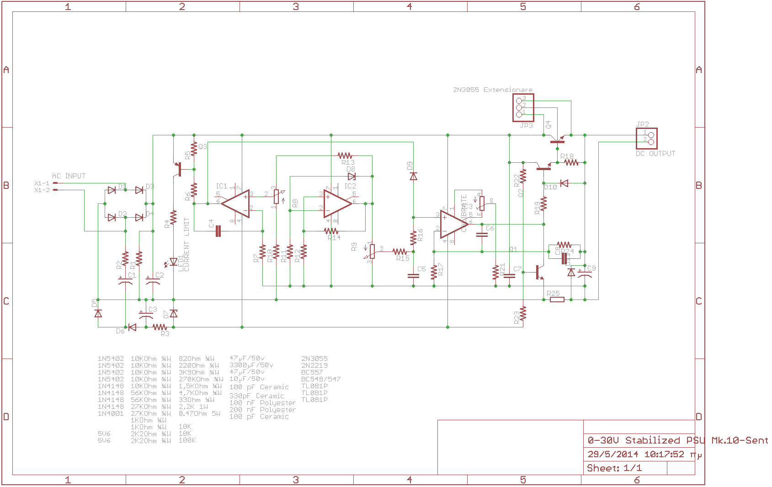Select resistor R4 symbol
The width and height of the screenshot is (772, 487).
point(173,217)
